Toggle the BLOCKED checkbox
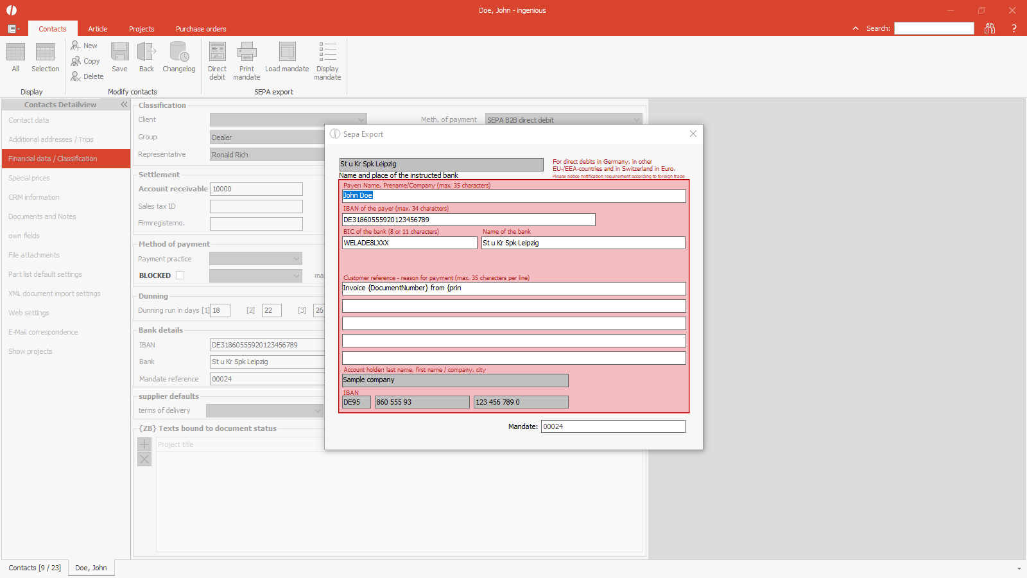 point(180,276)
